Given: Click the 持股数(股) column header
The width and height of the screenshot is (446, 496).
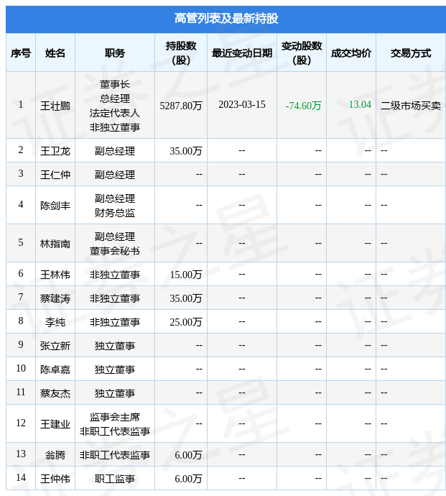Looking at the screenshot, I should [x=181, y=53].
